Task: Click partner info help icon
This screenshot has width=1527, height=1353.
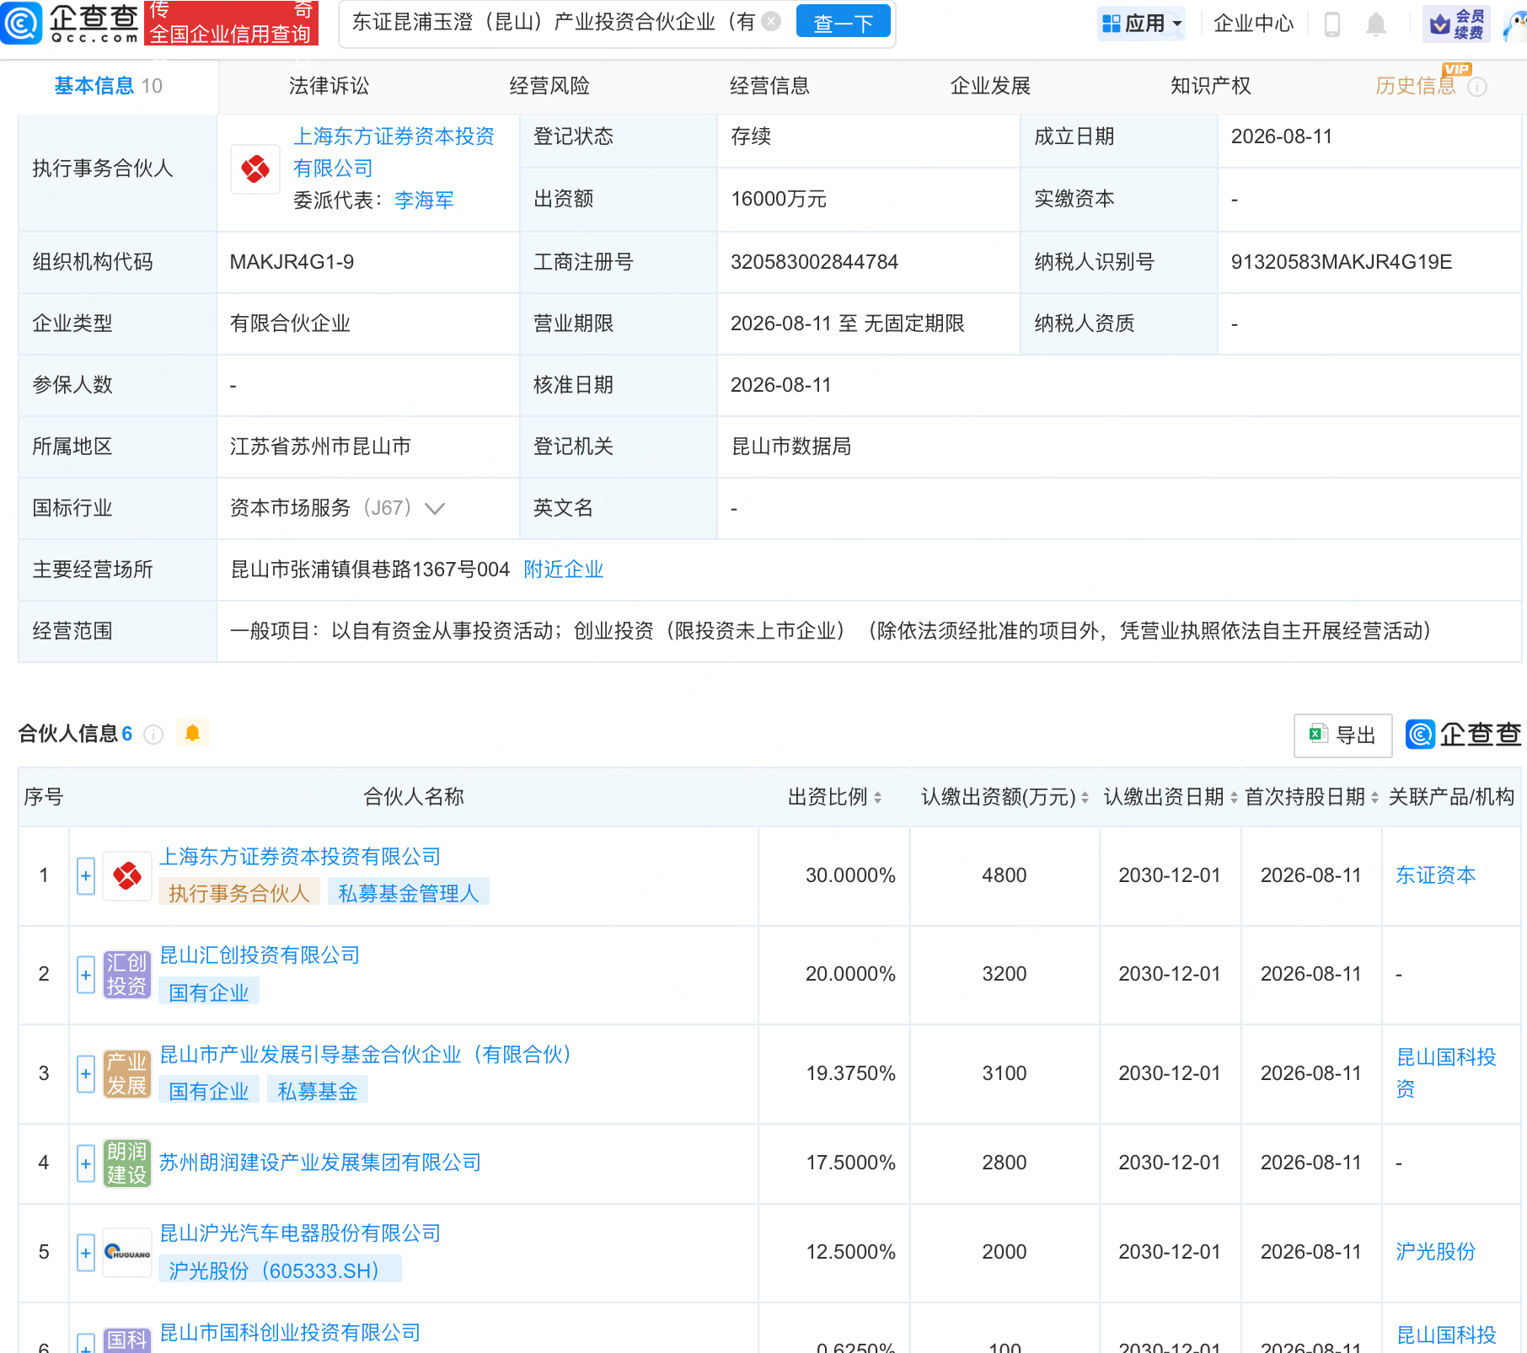Action: 153,735
